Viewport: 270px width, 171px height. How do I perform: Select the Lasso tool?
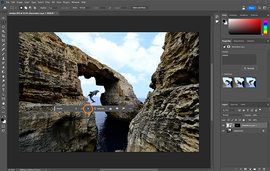point(3,27)
